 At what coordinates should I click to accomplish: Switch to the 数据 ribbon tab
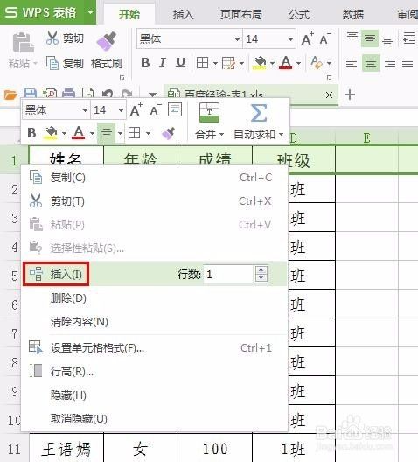pos(353,14)
